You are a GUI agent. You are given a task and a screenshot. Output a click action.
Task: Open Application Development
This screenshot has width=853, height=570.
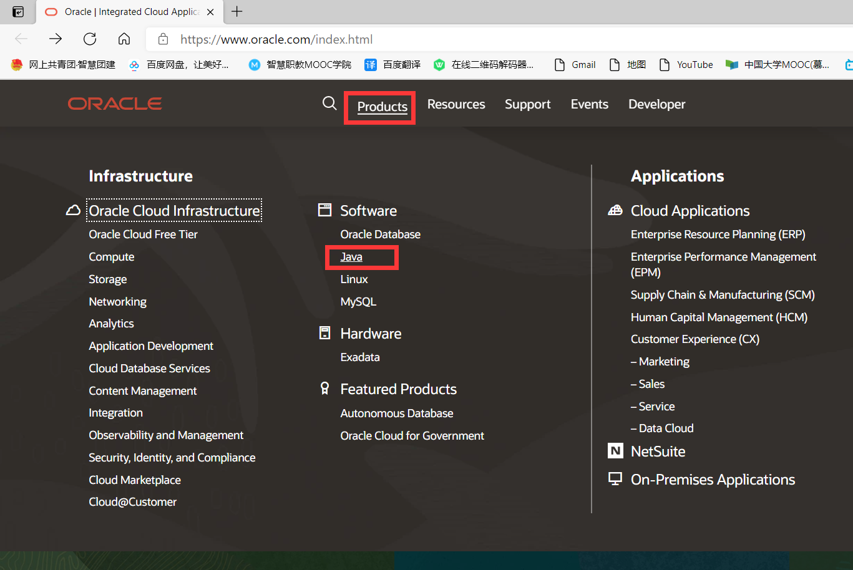click(151, 346)
